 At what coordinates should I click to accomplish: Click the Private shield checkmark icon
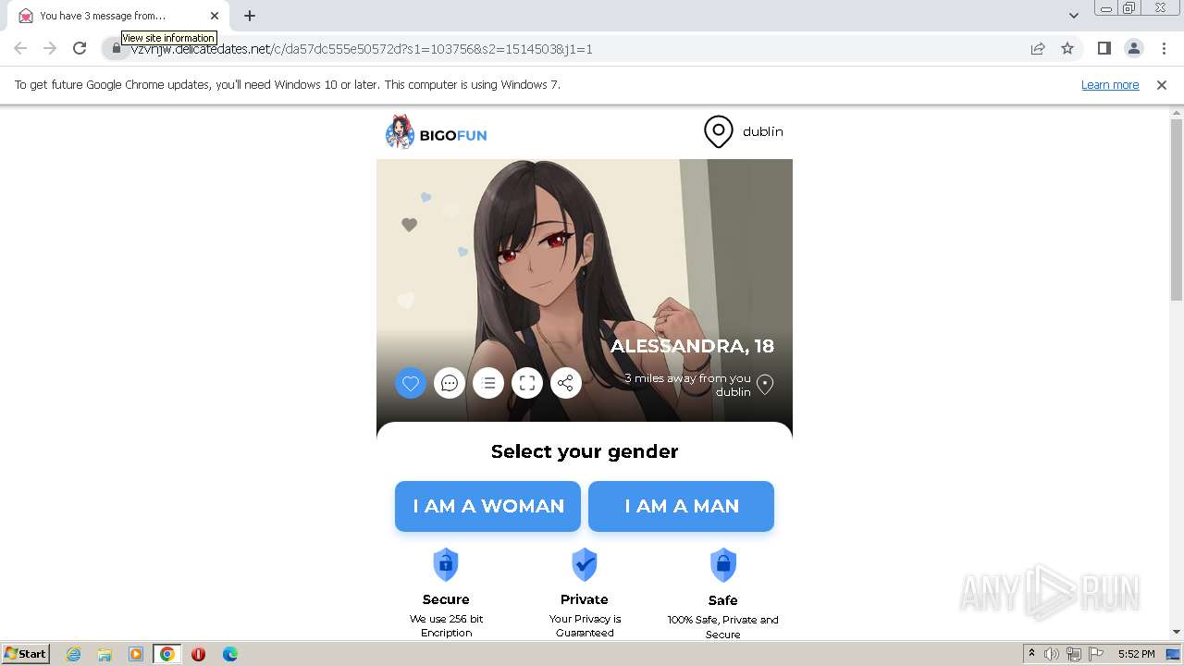point(585,564)
